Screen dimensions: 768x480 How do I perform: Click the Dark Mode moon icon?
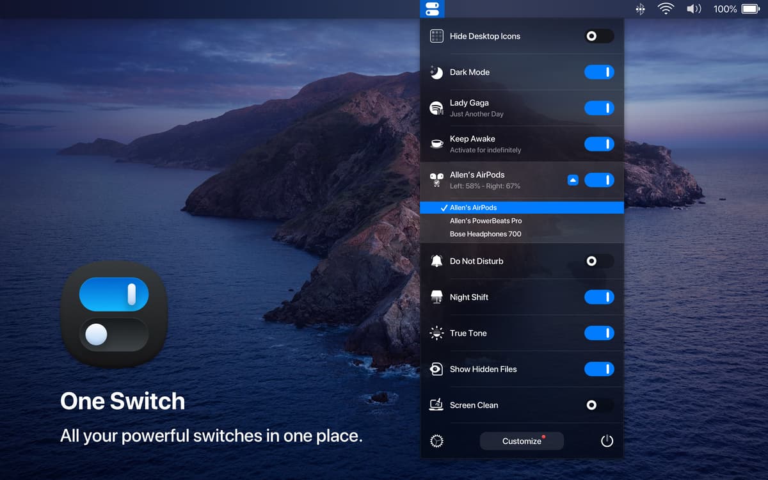point(436,72)
